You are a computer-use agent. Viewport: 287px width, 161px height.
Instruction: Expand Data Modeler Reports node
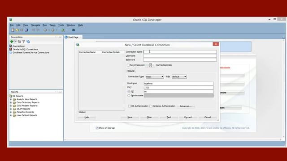(x=11, y=106)
